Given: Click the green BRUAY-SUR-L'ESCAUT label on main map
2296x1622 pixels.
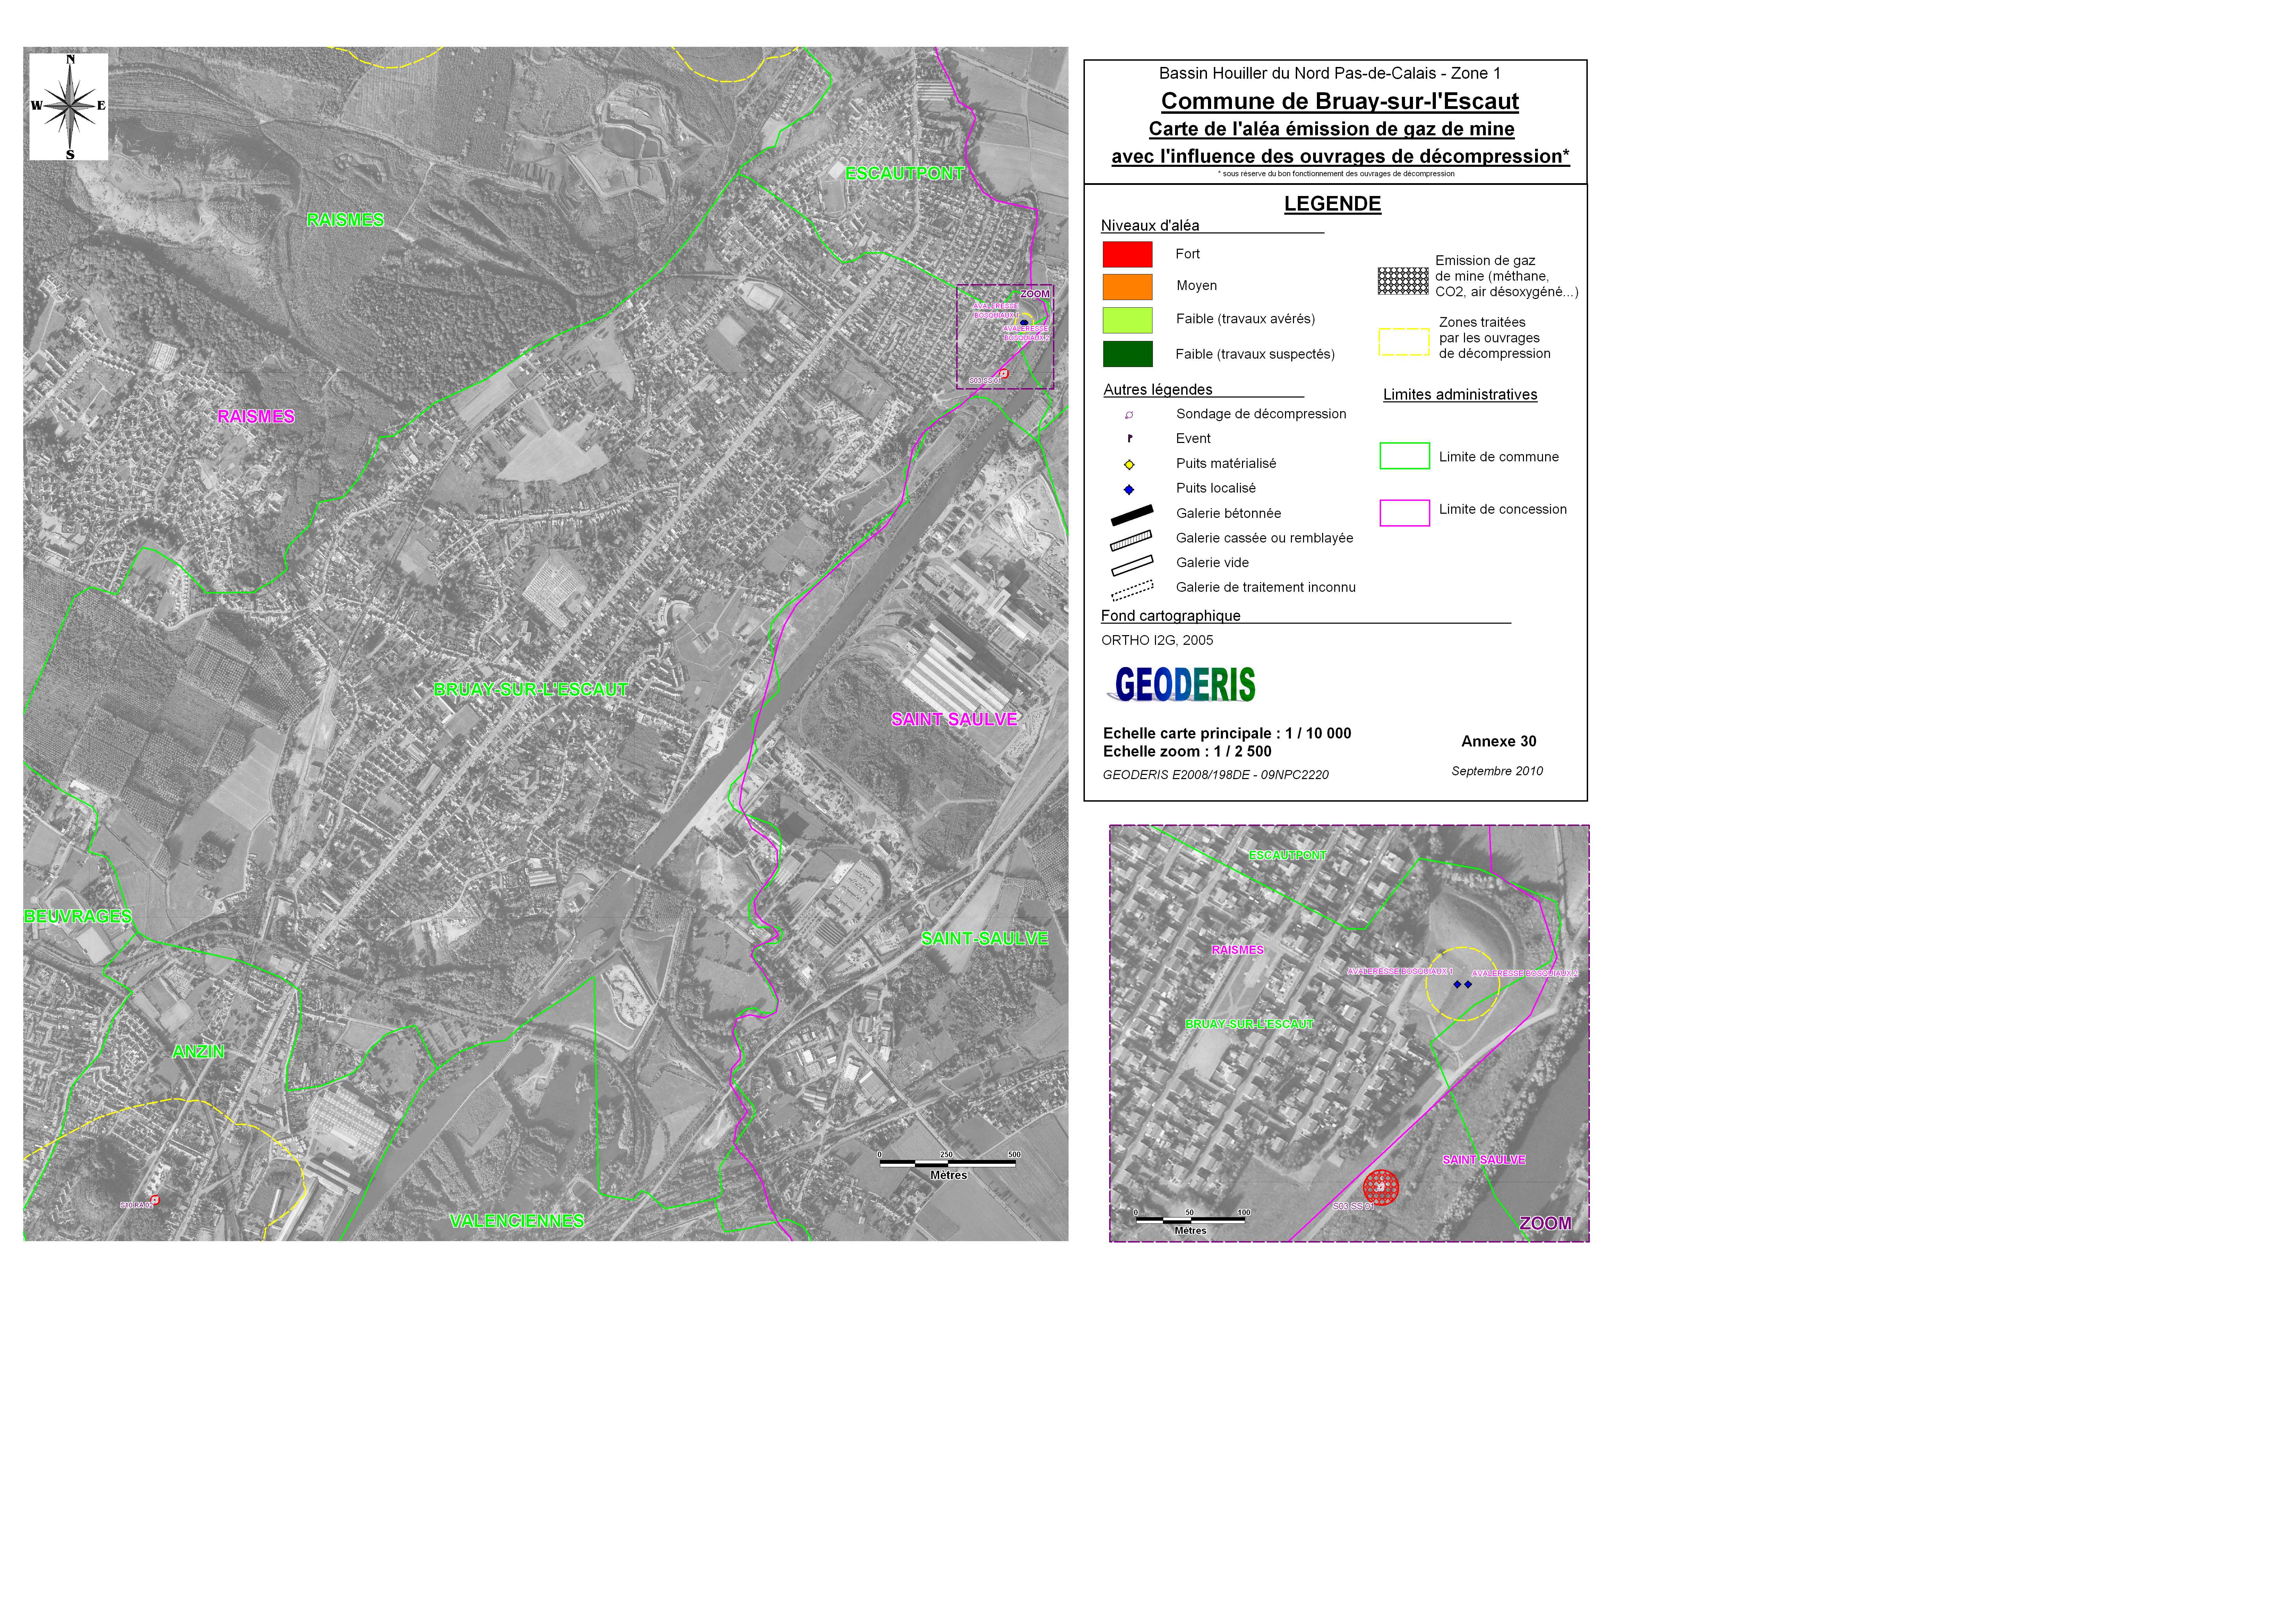Looking at the screenshot, I should [530, 690].
